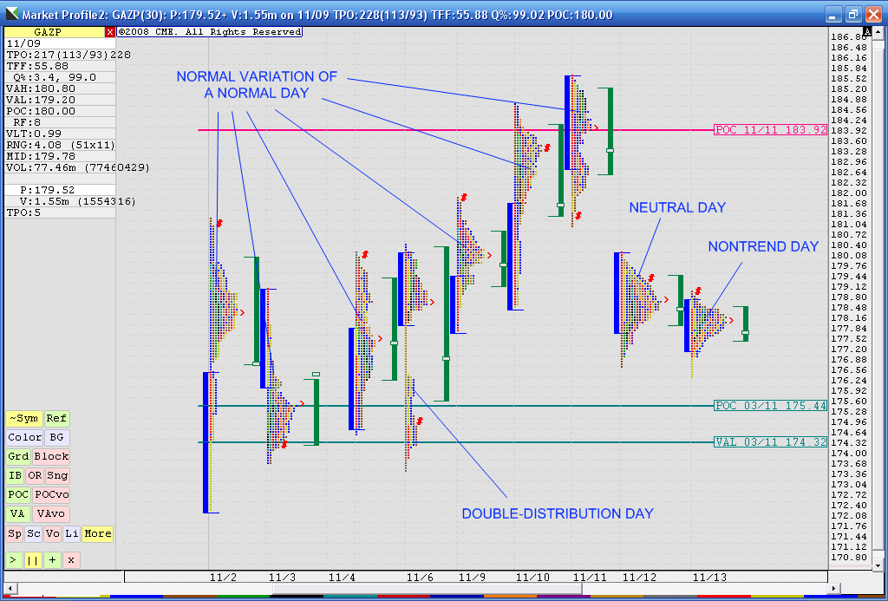Screen dimensions: 888x601
Task: Toggle the Sng singles highlight
Action: coord(57,475)
